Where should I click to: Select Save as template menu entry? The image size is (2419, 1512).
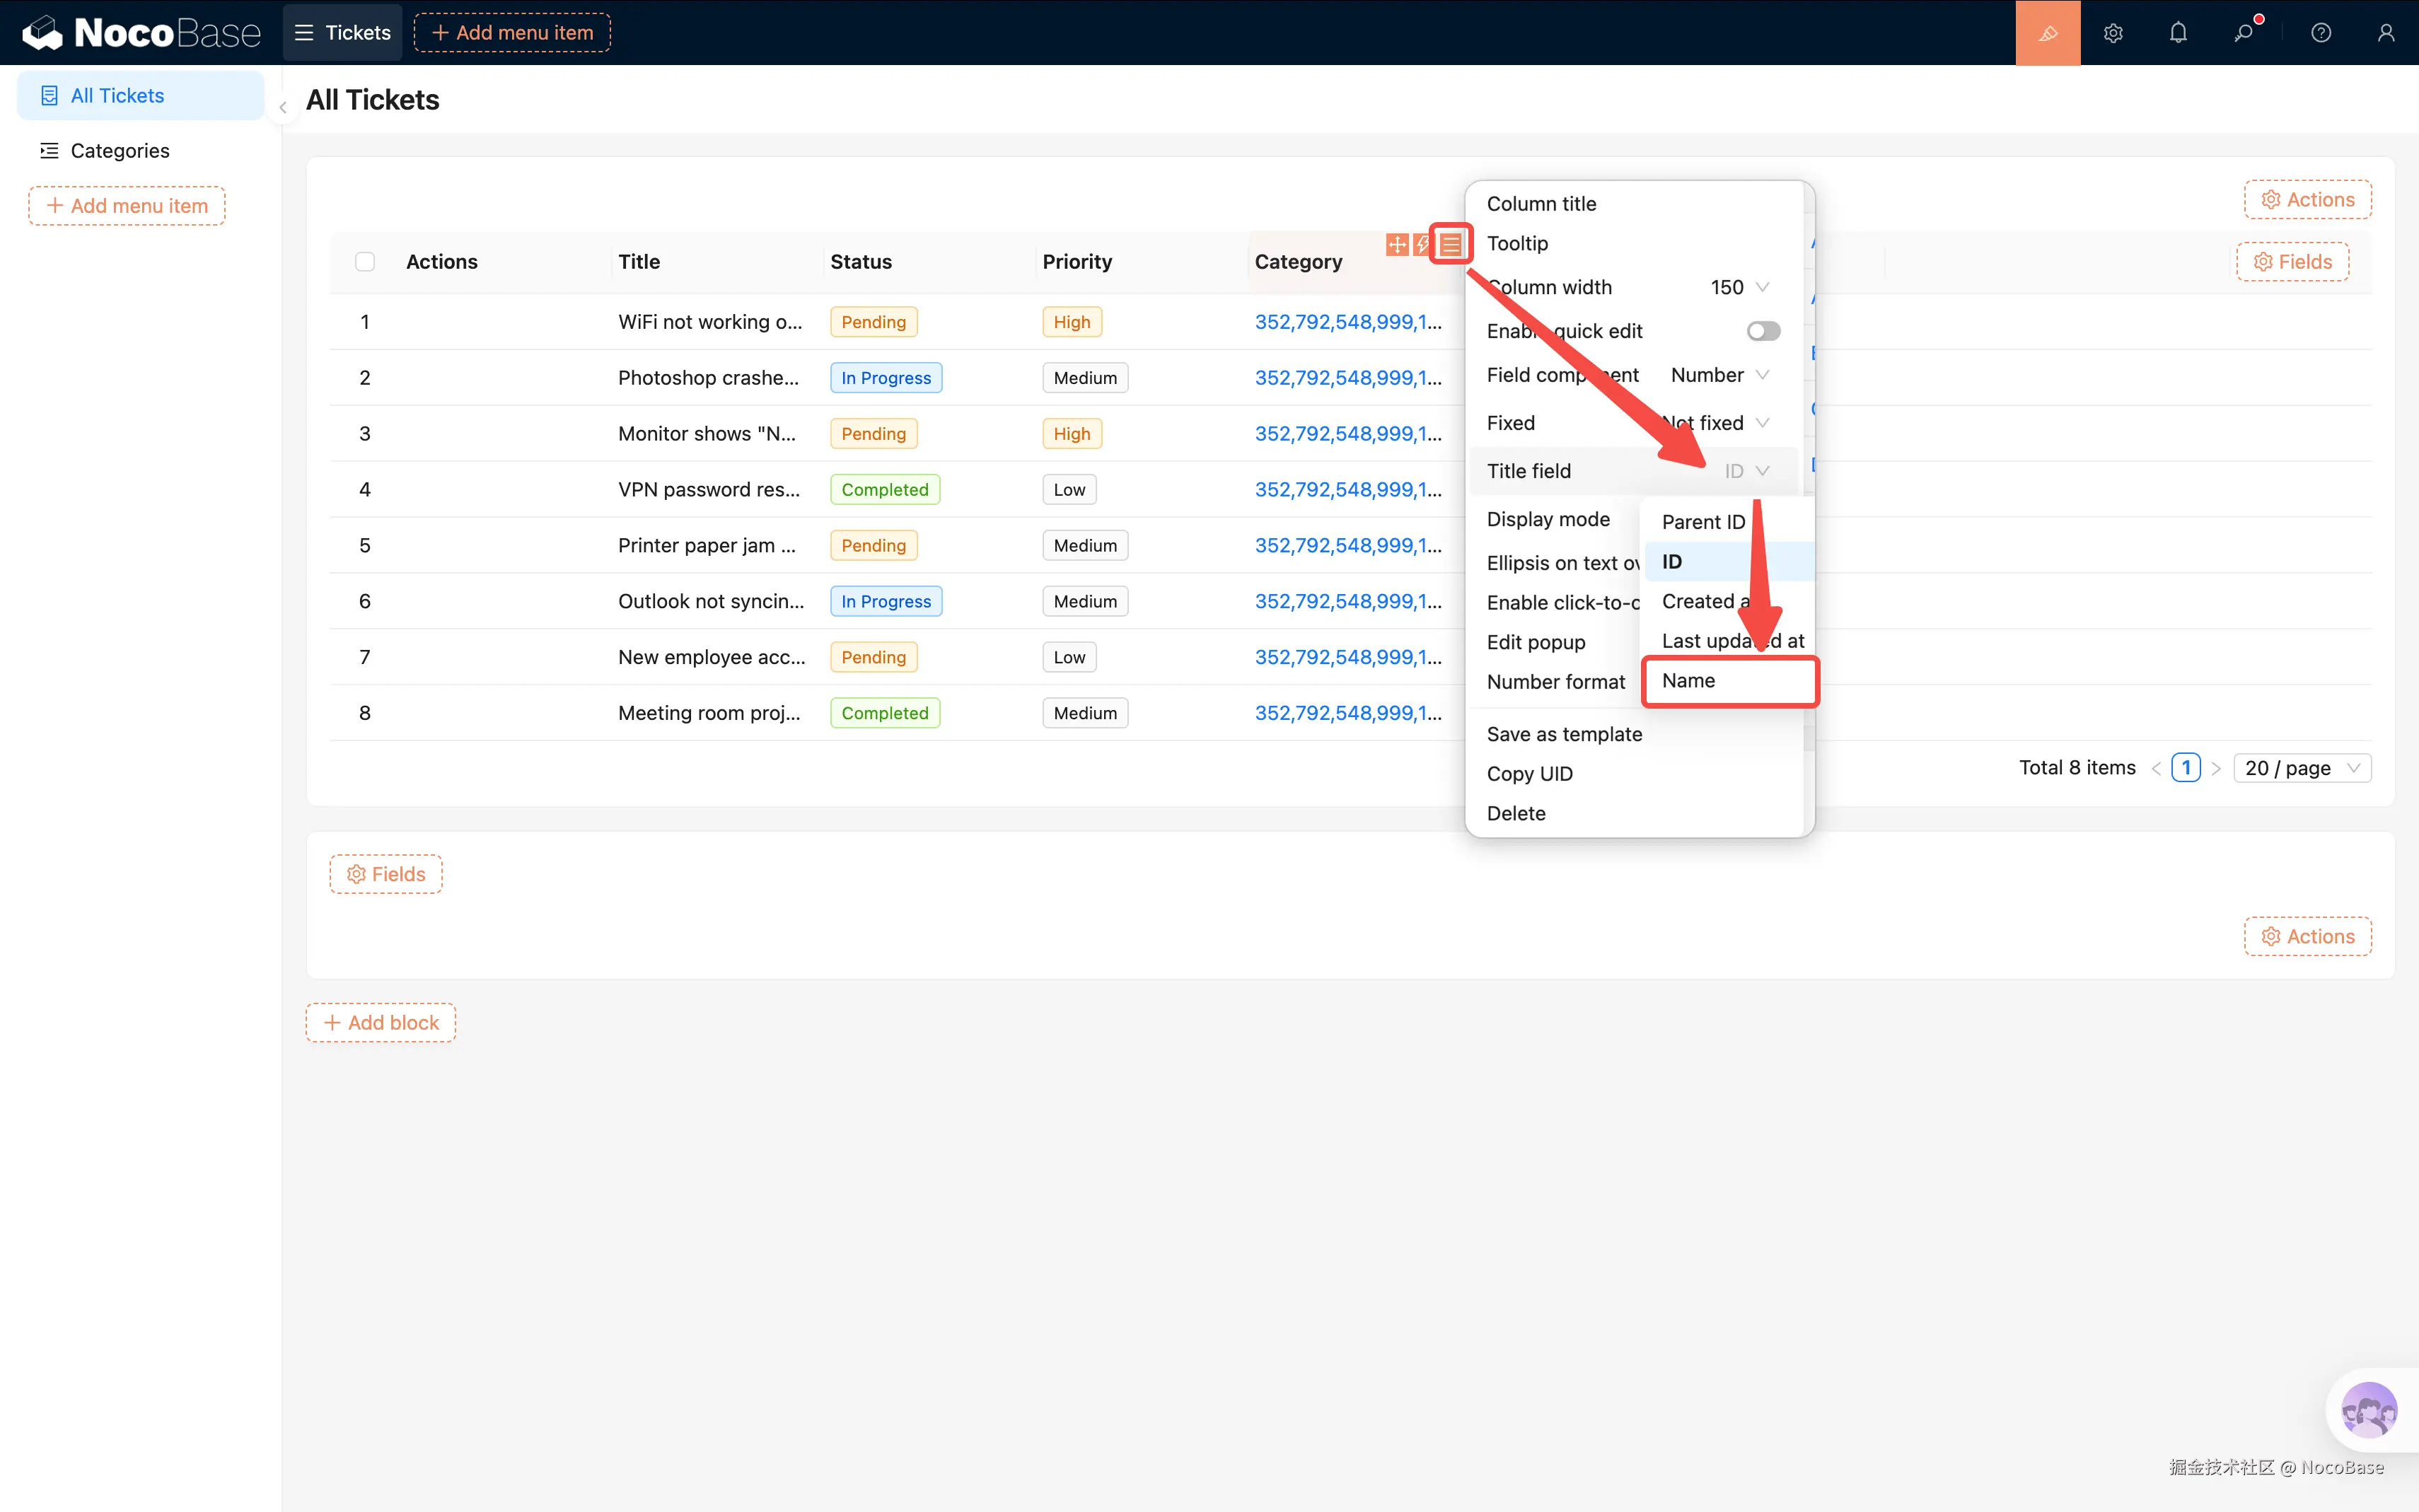click(1564, 734)
